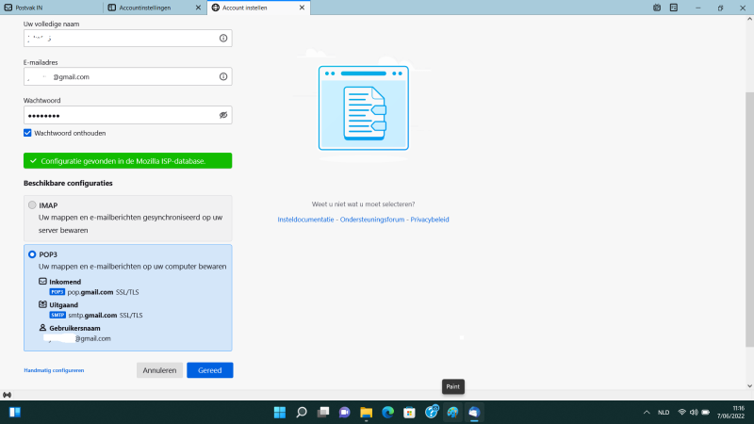Viewport: 754px width, 424px height.
Task: Uncheck Wachtwoord onthouden checkbox
Action: click(27, 133)
